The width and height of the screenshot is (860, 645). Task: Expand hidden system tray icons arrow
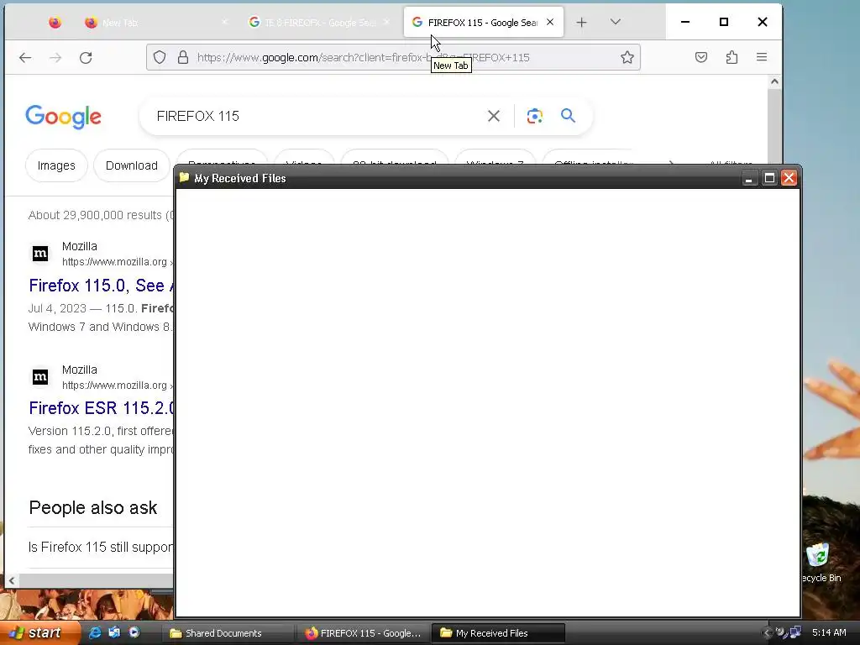767,633
